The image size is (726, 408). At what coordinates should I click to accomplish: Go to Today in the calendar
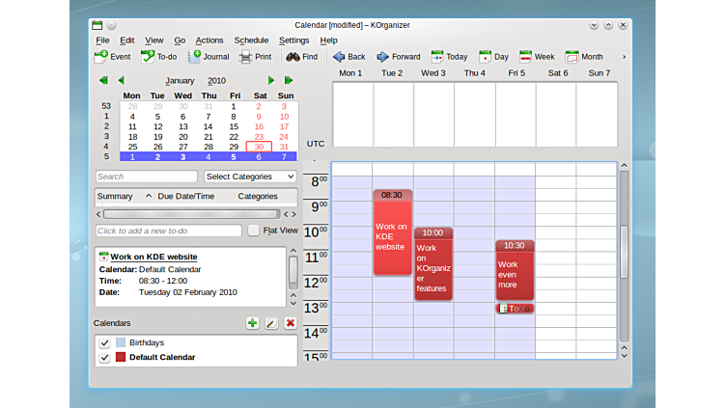click(x=449, y=57)
